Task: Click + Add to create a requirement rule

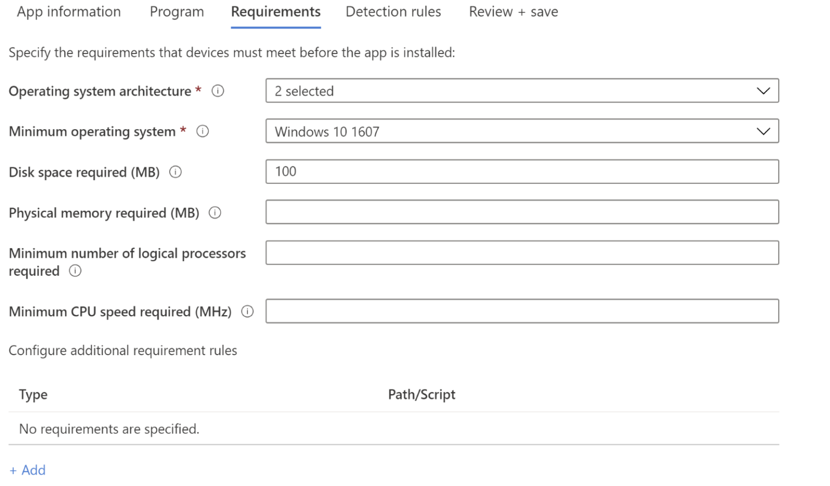Action: pos(27,470)
